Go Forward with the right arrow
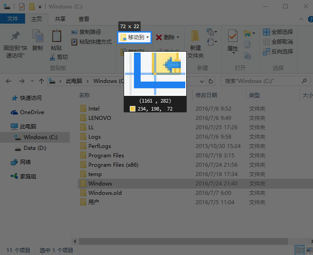The image size is (313, 255). (21, 81)
